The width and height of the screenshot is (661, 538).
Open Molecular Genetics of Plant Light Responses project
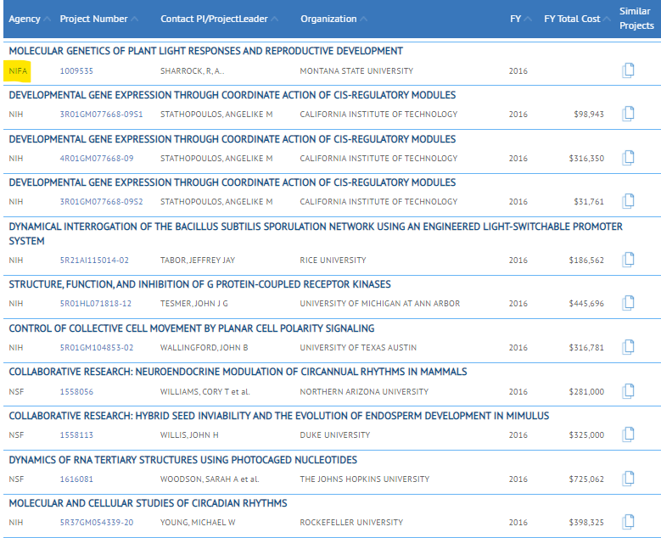(205, 51)
